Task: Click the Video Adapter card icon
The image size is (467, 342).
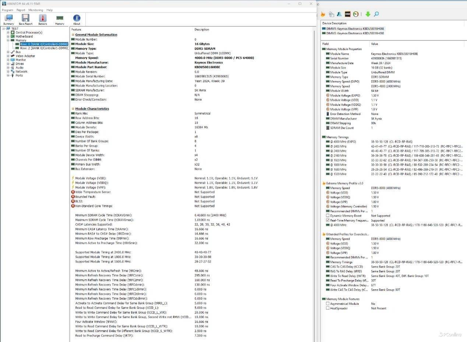Action: click(x=13, y=56)
